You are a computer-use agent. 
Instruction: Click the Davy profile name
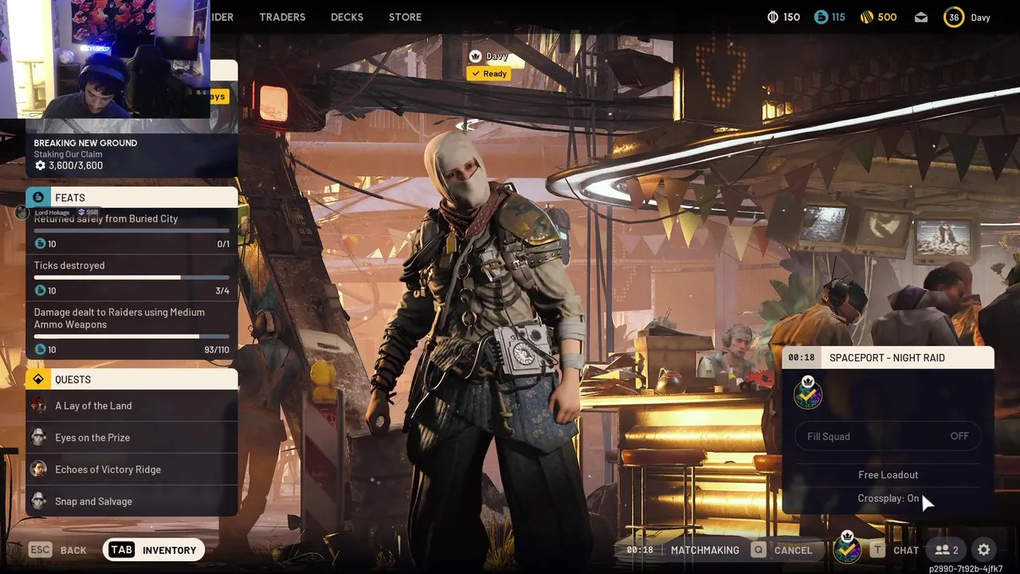click(980, 17)
